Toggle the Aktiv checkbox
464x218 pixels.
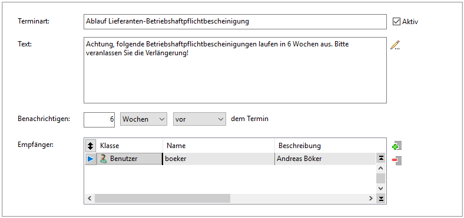(396, 21)
